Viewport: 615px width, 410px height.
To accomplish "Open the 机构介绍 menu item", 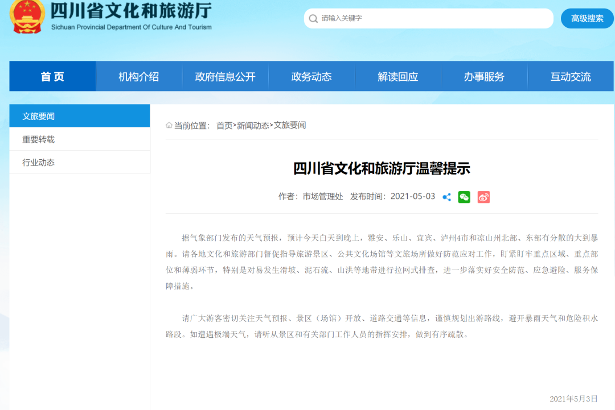I will (138, 76).
